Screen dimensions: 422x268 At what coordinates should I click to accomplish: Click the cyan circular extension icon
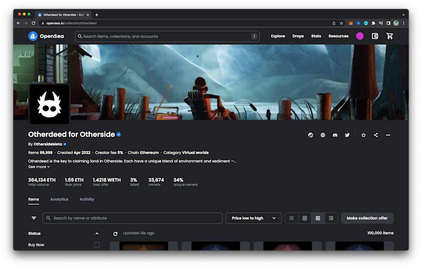[366, 23]
